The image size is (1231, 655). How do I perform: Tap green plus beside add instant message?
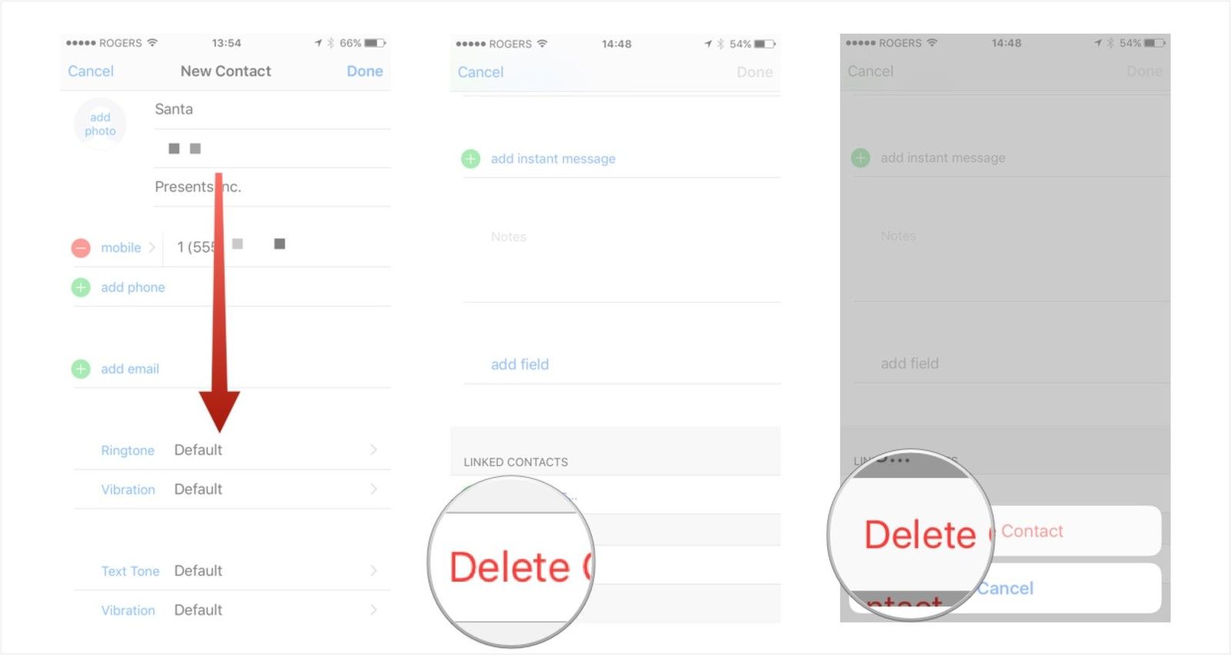(x=471, y=159)
